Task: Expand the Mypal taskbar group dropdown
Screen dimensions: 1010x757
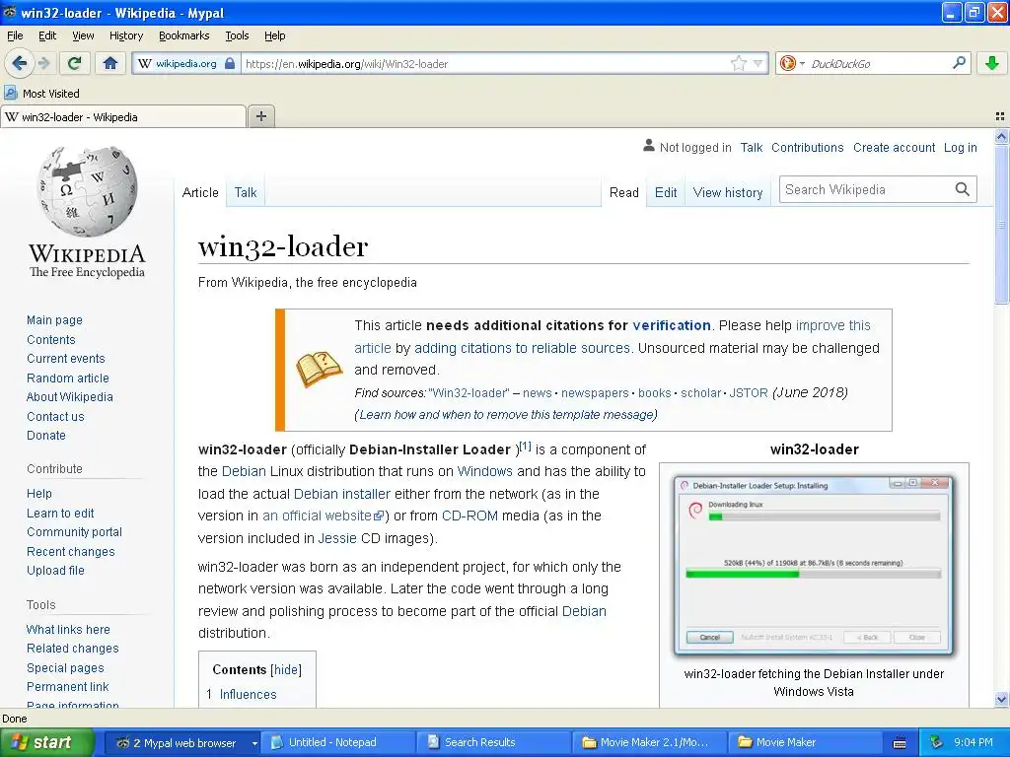Action: 254,743
